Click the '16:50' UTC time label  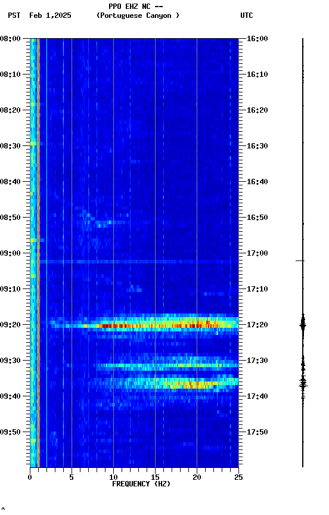[257, 218]
